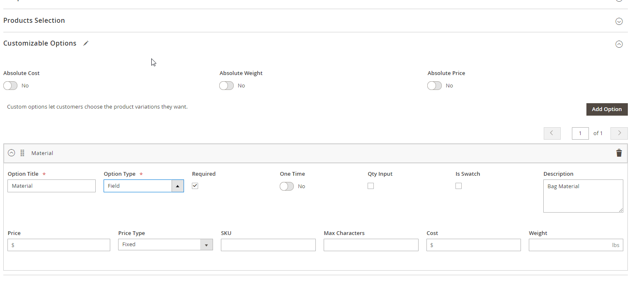The width and height of the screenshot is (632, 281).
Task: Focus the Max Characters input field
Action: pos(370,245)
